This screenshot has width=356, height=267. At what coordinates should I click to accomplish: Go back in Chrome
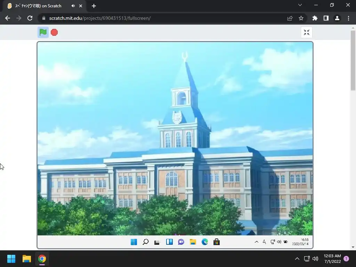point(8,18)
